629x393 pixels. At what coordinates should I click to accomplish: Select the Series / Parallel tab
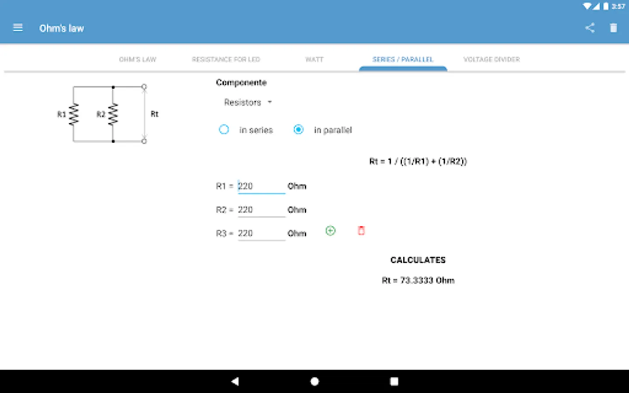(403, 59)
